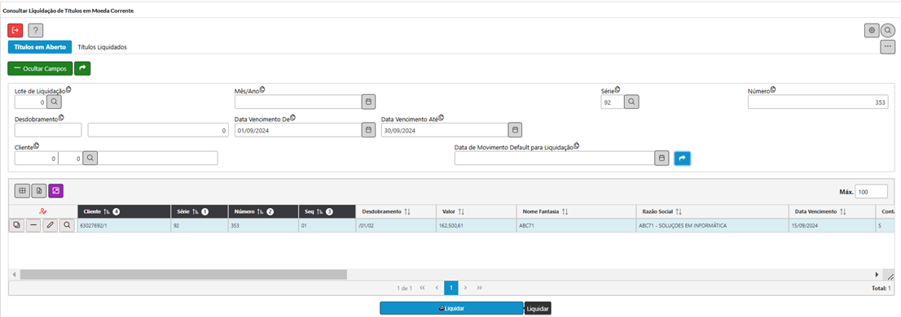This screenshot has height=317, width=901.
Task: Search Série using the magnifier button
Action: (631, 102)
